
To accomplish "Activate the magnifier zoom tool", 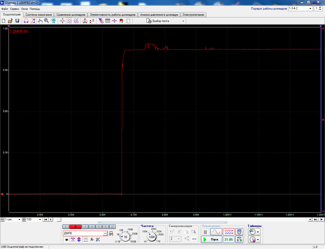I will click(x=46, y=21).
